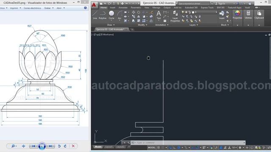Switch to the Annotate ribbon tab
The height and width of the screenshot is (152, 271).
[x=123, y=8]
